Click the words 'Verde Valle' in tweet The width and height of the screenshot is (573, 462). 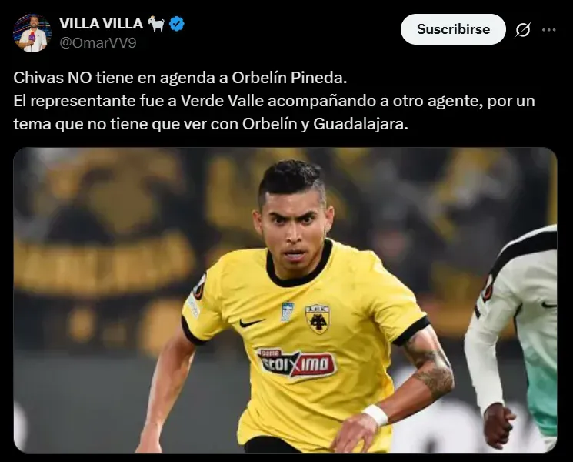point(222,101)
